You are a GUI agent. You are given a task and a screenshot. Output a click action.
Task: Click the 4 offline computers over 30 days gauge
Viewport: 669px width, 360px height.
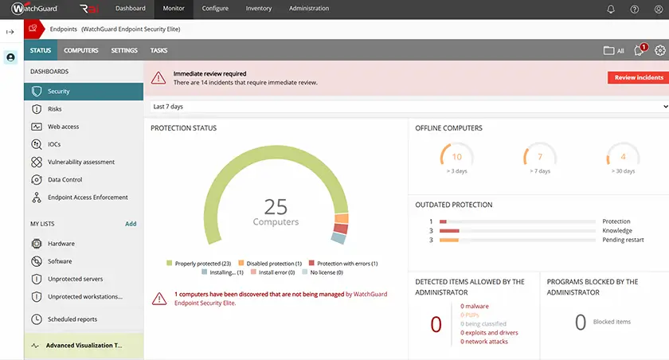(x=624, y=155)
